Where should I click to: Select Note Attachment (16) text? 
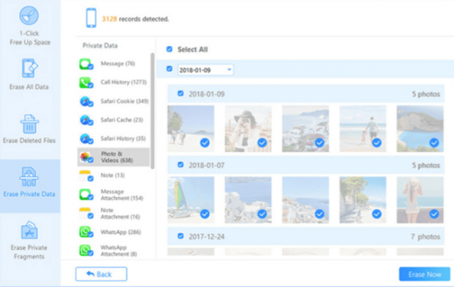click(x=120, y=214)
